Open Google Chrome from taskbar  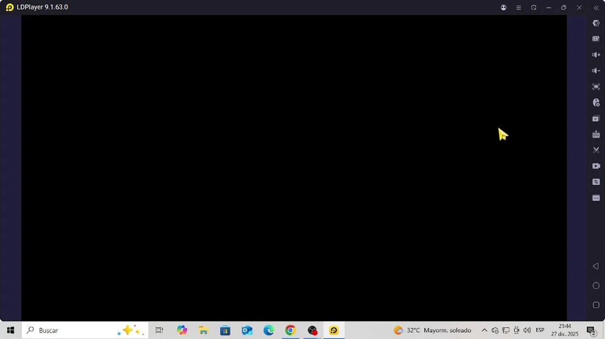pos(290,331)
